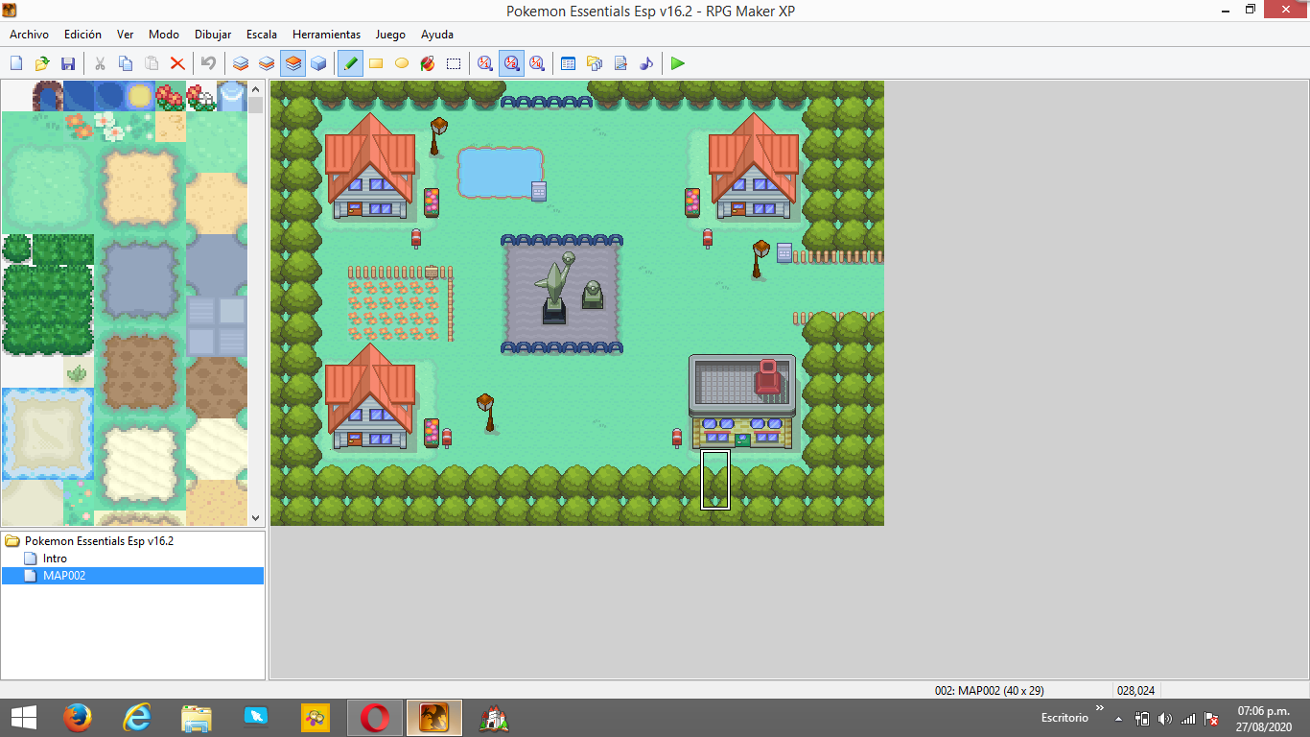
Task: Select the Pencil drawing tool
Action: [x=350, y=63]
